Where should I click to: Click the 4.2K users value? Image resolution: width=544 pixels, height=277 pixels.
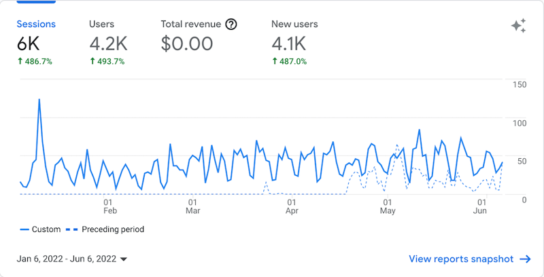point(108,44)
